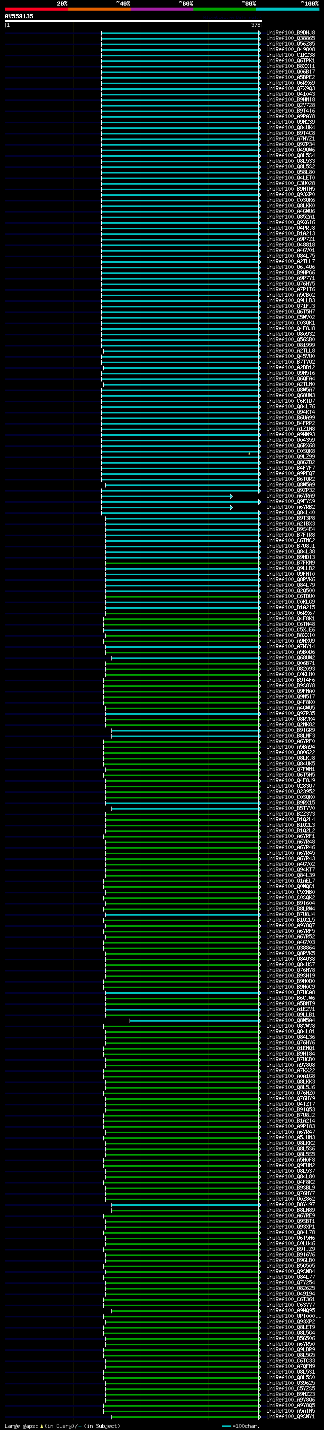Select hit UniRef100_O48818
Viewport: 324px width, 1430px height.
pyautogui.click(x=290, y=245)
